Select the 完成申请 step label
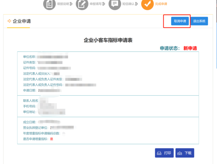The height and width of the screenshot is (164, 217). point(161,4)
